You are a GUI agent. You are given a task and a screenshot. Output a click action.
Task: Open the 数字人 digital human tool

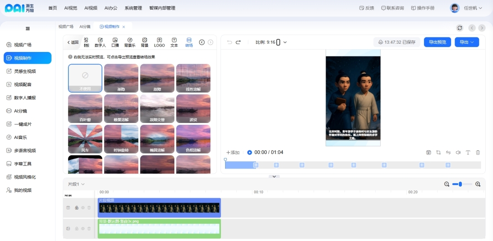tap(100, 42)
